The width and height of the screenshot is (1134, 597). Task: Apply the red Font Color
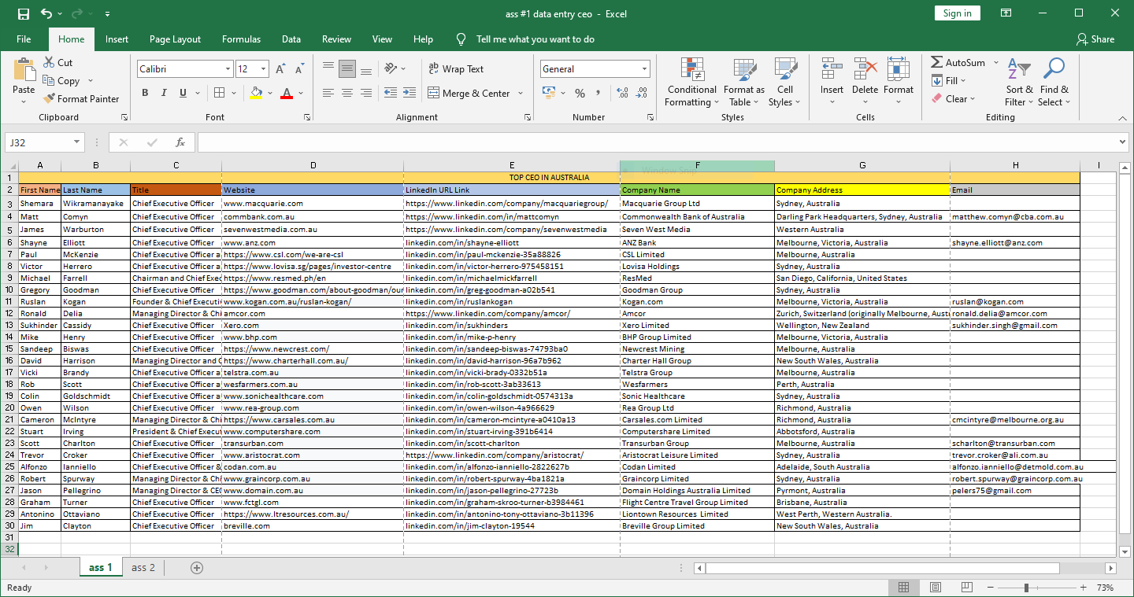click(x=286, y=93)
